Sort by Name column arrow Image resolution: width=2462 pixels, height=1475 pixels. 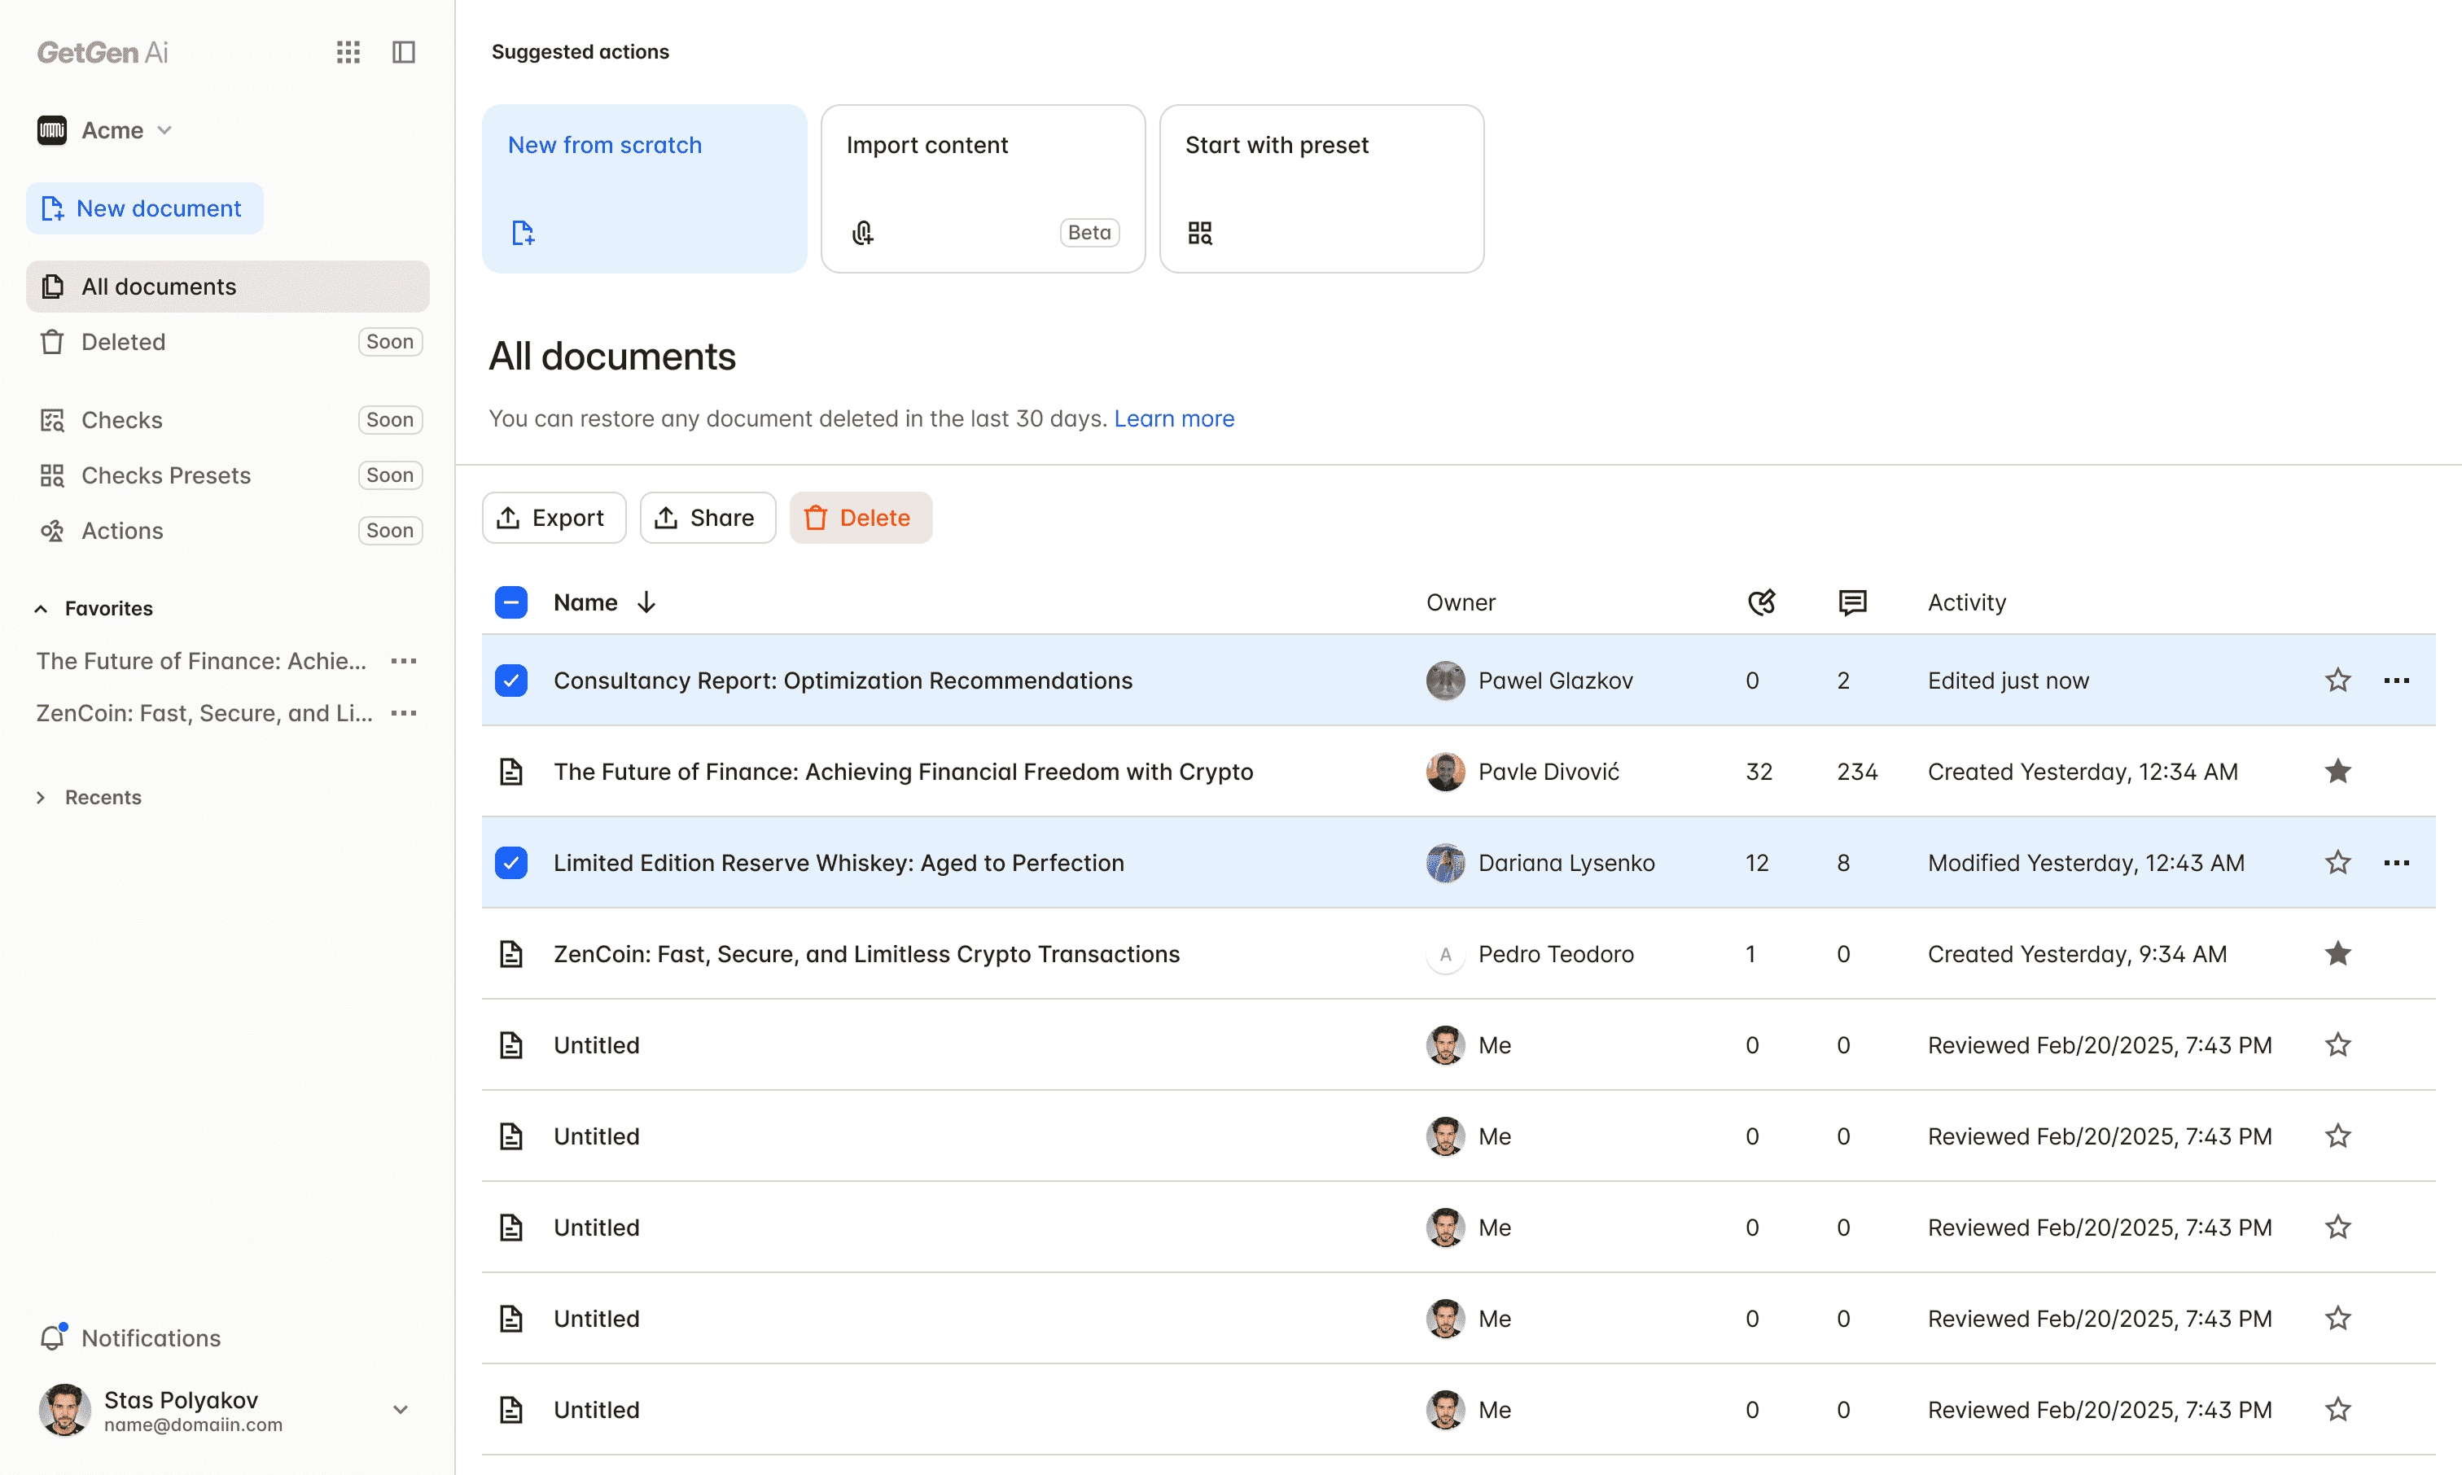pos(646,602)
